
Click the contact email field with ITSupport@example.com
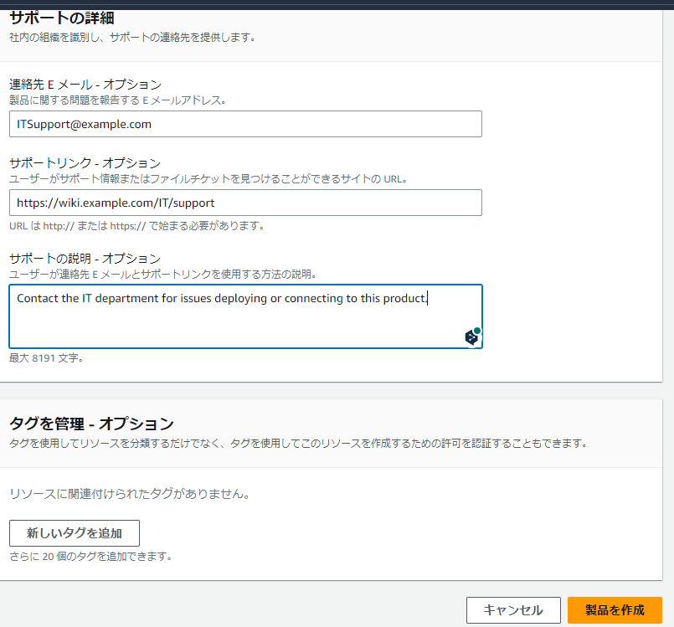coord(245,124)
